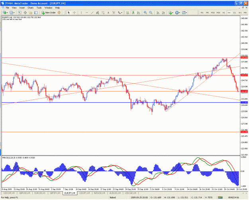249x200 pixels.
Task: Open the Window menu
Action: coord(48,8)
